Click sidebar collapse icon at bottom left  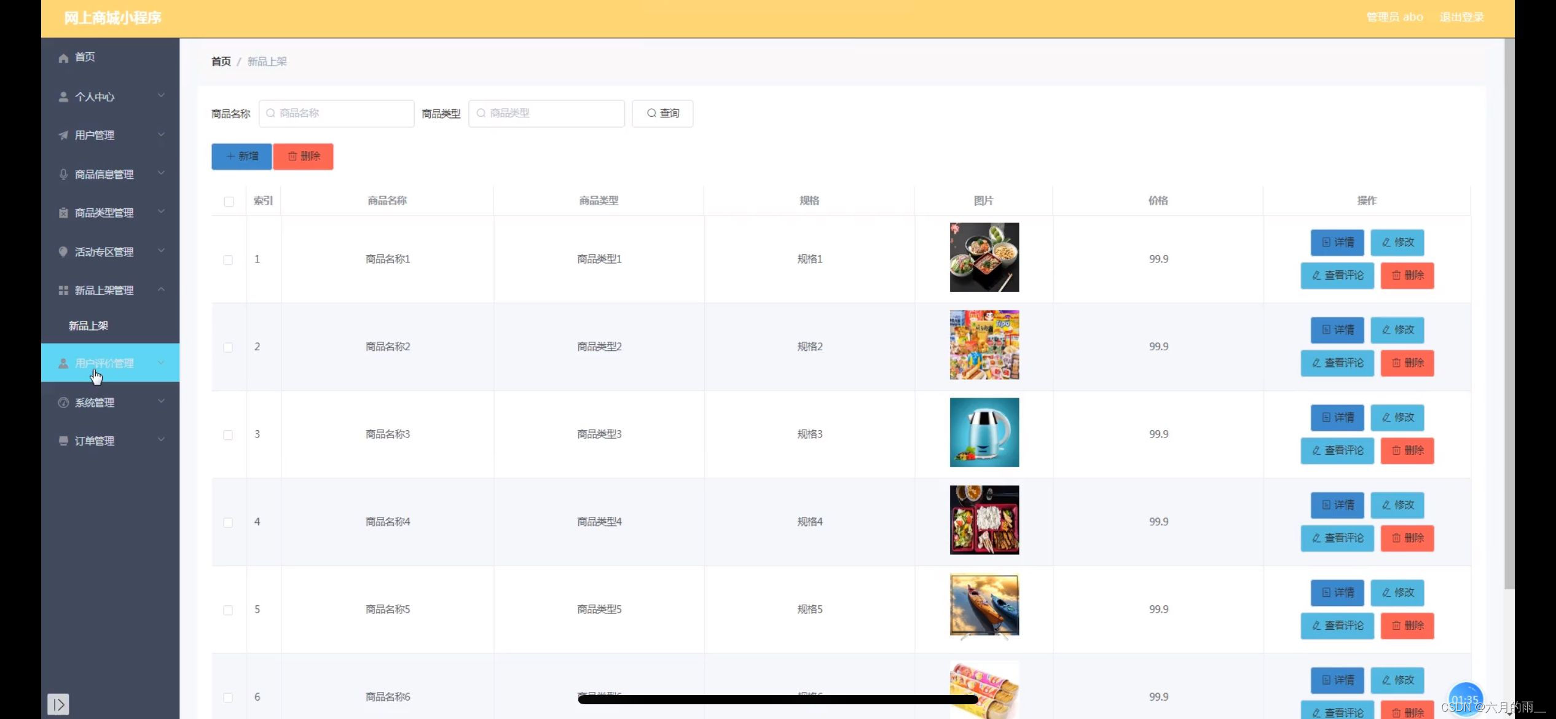coord(58,704)
